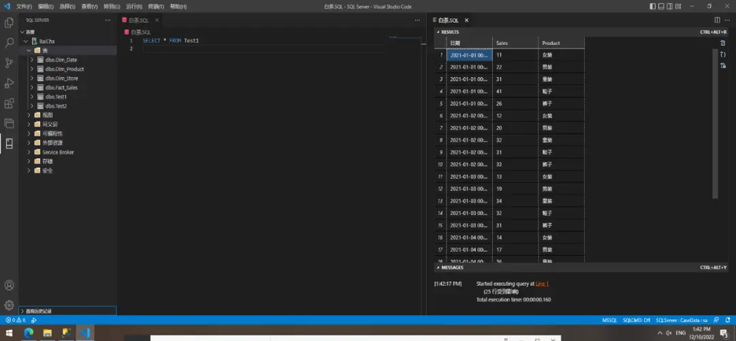Screen dimensions: 736x341
Task: Select dbo.Test1 in the tables tree
Action: pyautogui.click(x=57, y=97)
